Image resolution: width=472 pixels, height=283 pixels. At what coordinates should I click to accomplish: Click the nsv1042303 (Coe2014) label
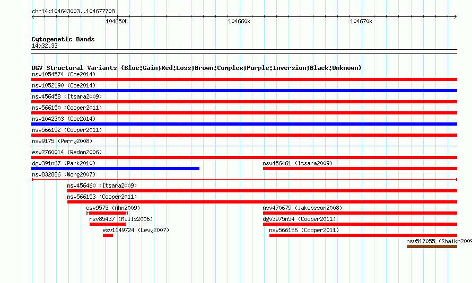click(64, 119)
